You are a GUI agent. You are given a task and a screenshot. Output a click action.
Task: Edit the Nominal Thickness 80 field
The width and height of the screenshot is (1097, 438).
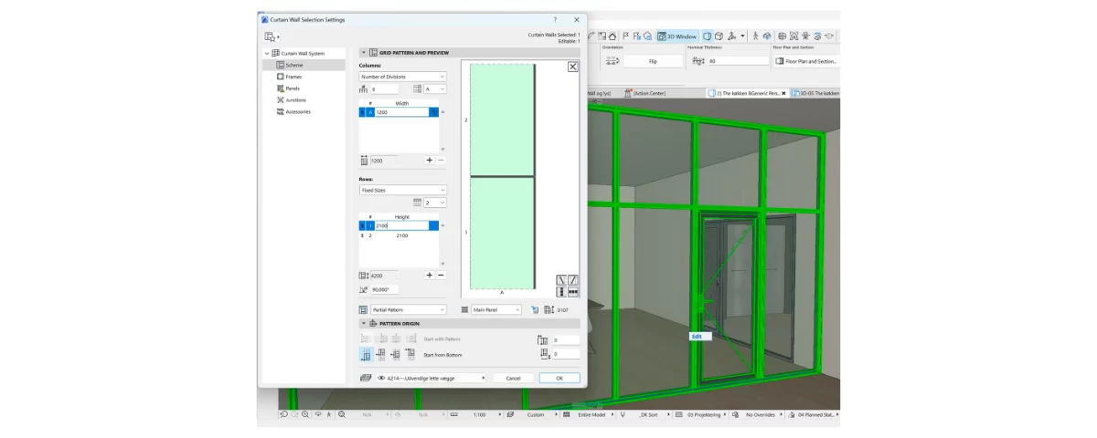click(x=738, y=61)
